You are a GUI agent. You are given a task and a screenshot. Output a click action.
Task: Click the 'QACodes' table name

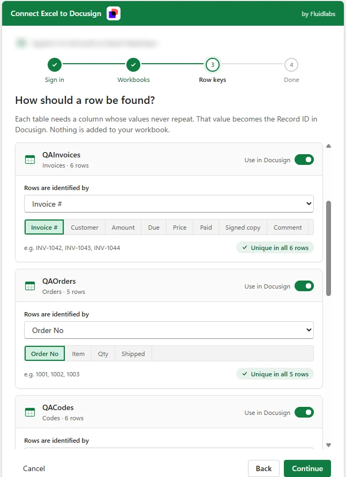[58, 407]
